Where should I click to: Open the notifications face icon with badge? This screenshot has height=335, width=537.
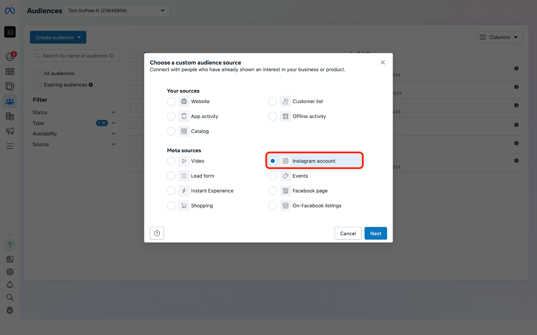pos(10,56)
